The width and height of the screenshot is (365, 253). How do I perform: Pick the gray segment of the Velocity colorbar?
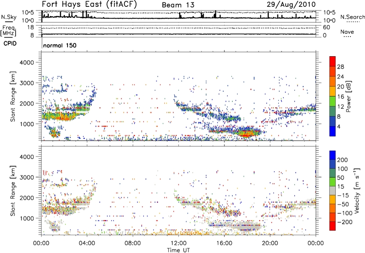333,191
